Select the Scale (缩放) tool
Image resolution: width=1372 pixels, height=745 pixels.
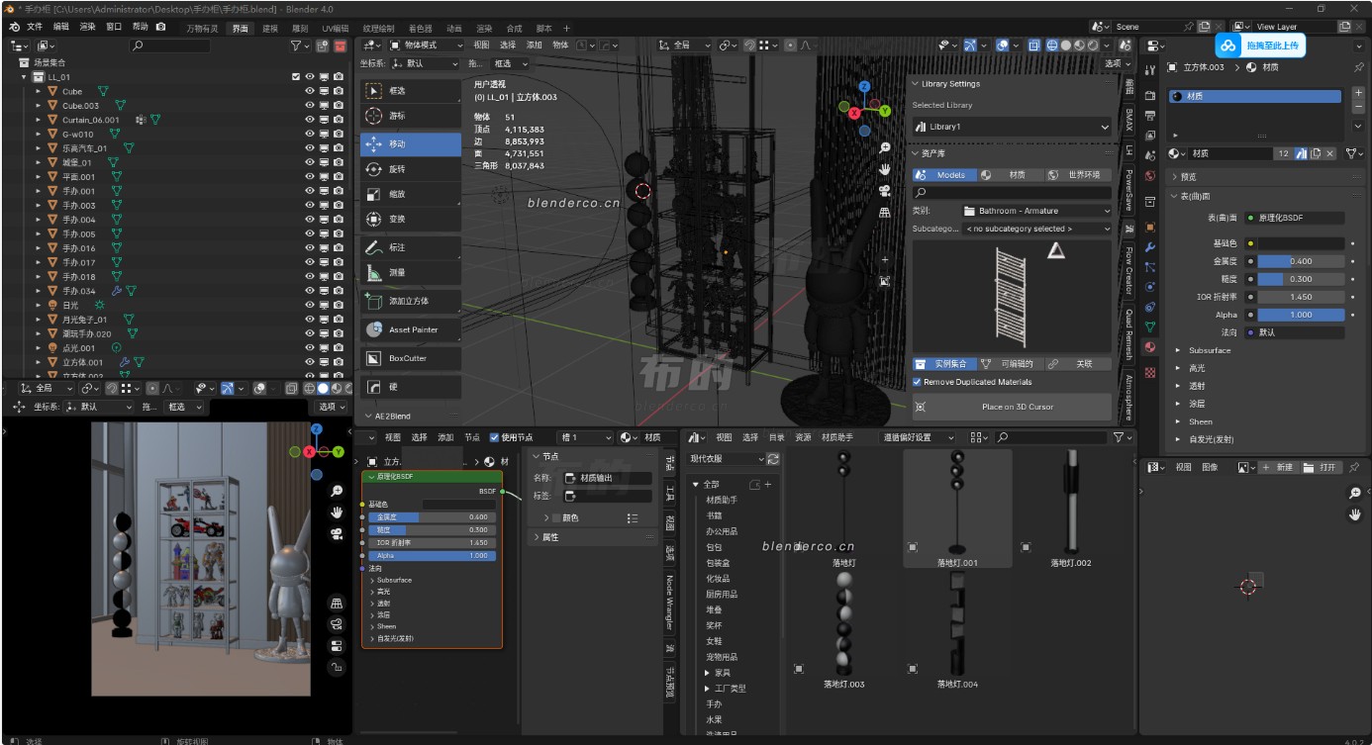coord(410,194)
